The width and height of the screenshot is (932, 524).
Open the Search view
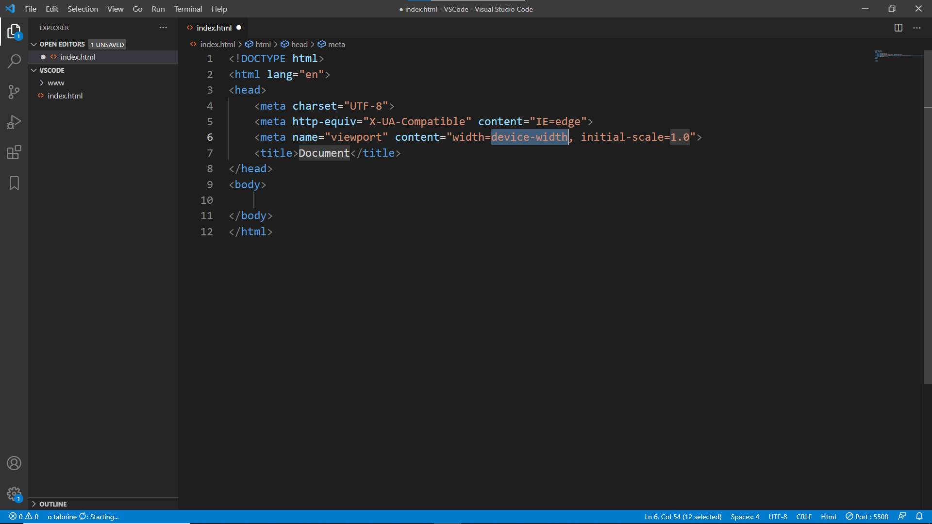pos(14,61)
